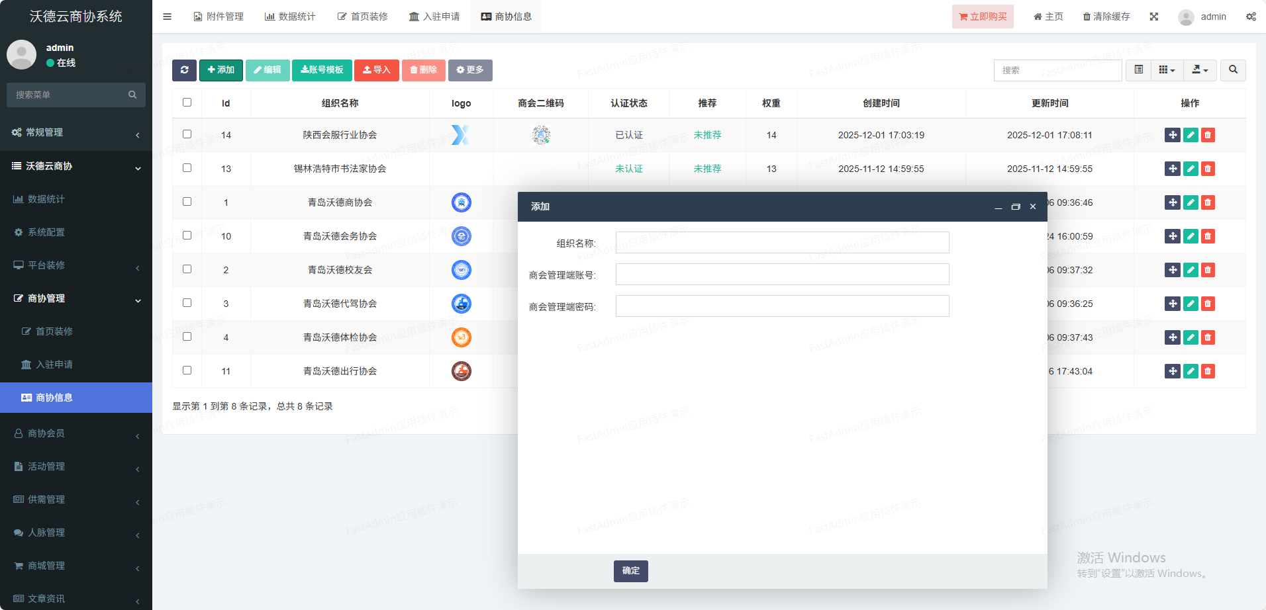
Task: Switch to the 数据统计 top tab
Action: (290, 17)
